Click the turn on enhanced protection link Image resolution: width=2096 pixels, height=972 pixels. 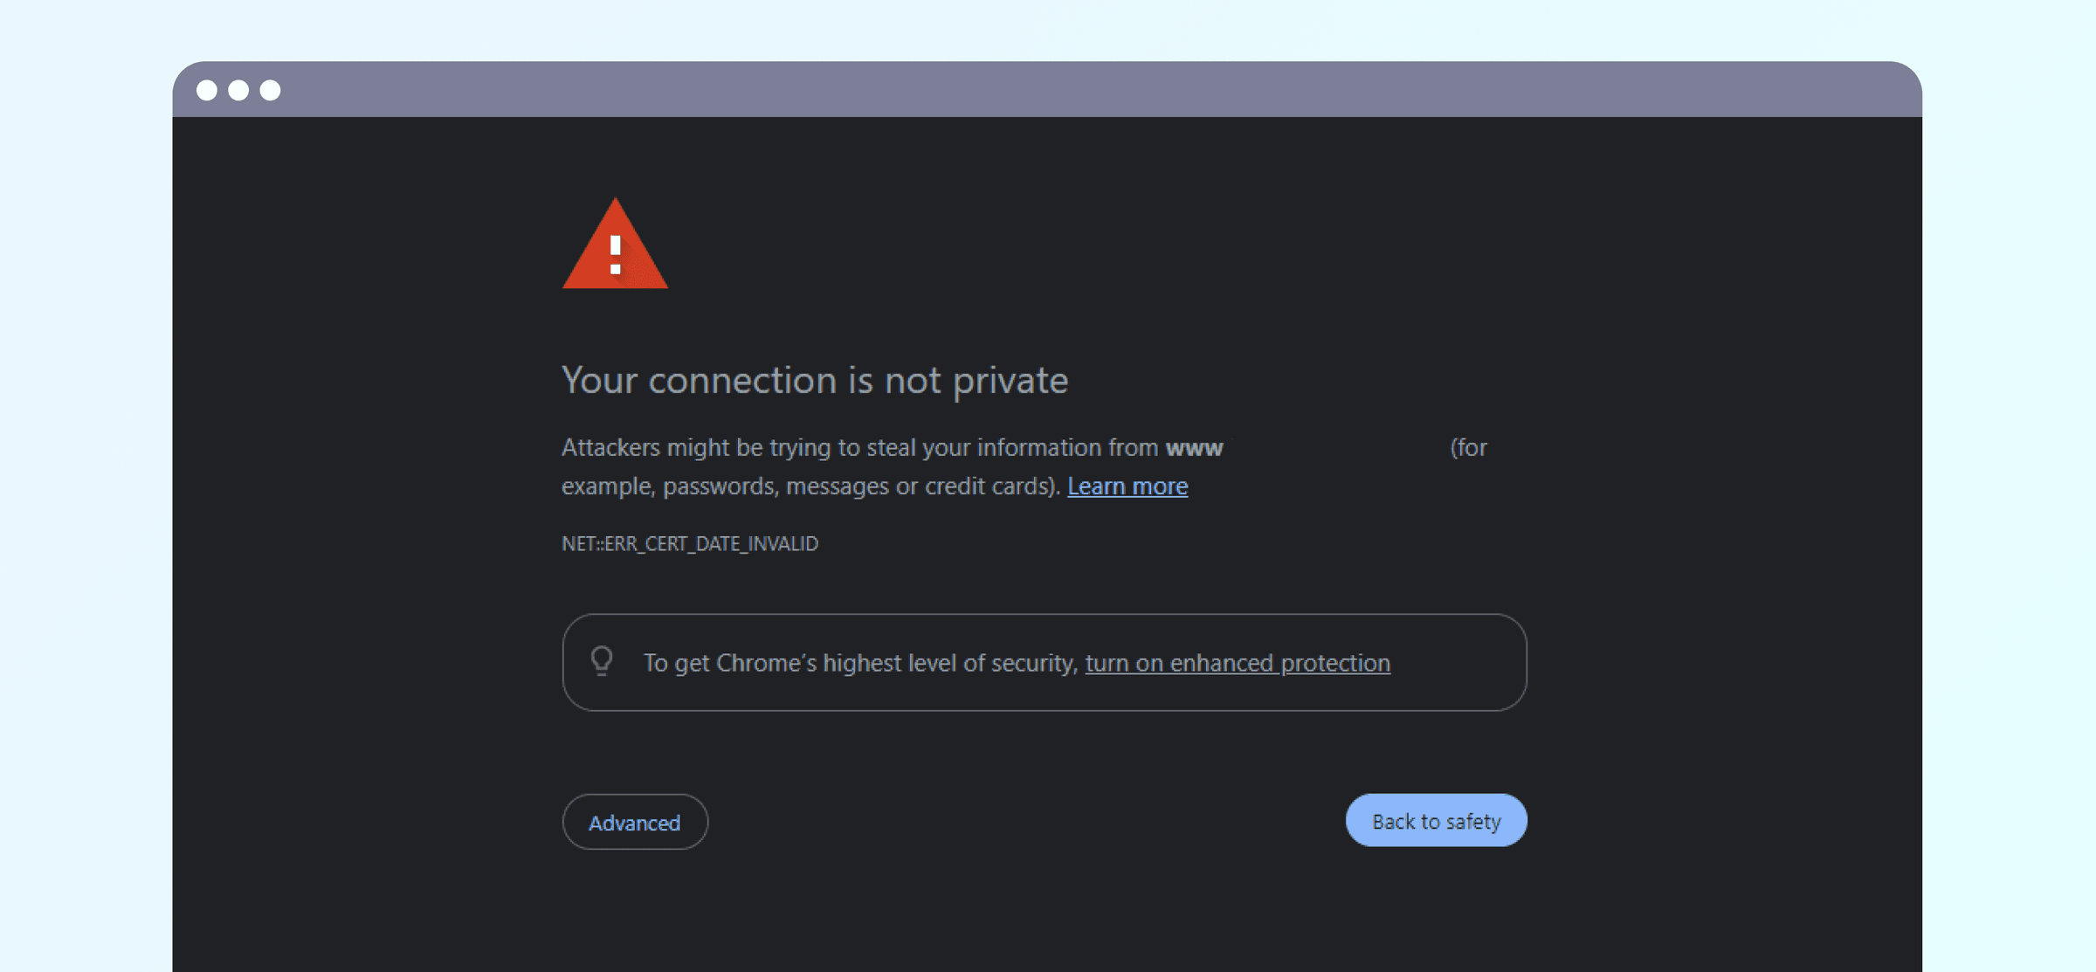[1238, 663]
